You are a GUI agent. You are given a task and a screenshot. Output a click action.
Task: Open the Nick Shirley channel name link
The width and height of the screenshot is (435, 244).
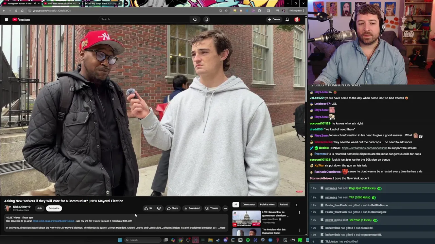[x=20, y=207]
